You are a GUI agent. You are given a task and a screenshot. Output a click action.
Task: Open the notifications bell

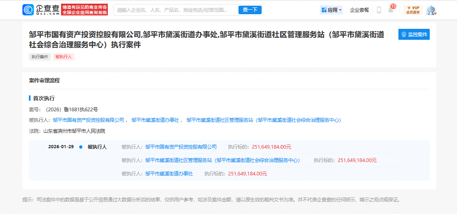click(391, 11)
